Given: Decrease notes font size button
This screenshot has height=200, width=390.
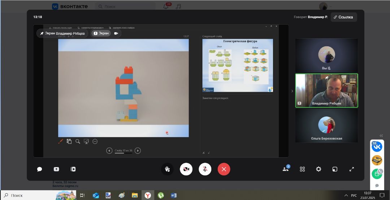Looking at the screenshot, I should (209, 153).
